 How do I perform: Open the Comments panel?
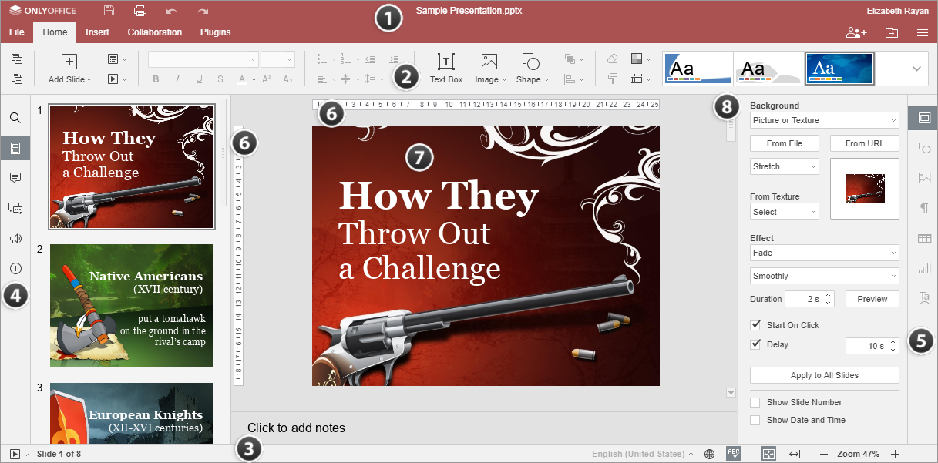pos(15,178)
